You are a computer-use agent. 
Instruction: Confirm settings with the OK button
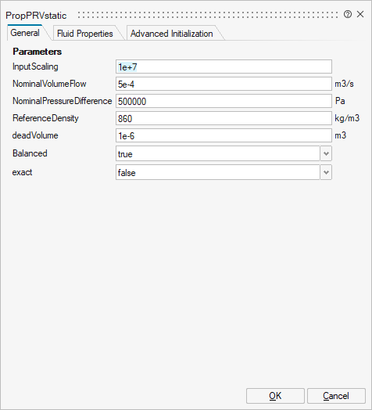pyautogui.click(x=275, y=396)
